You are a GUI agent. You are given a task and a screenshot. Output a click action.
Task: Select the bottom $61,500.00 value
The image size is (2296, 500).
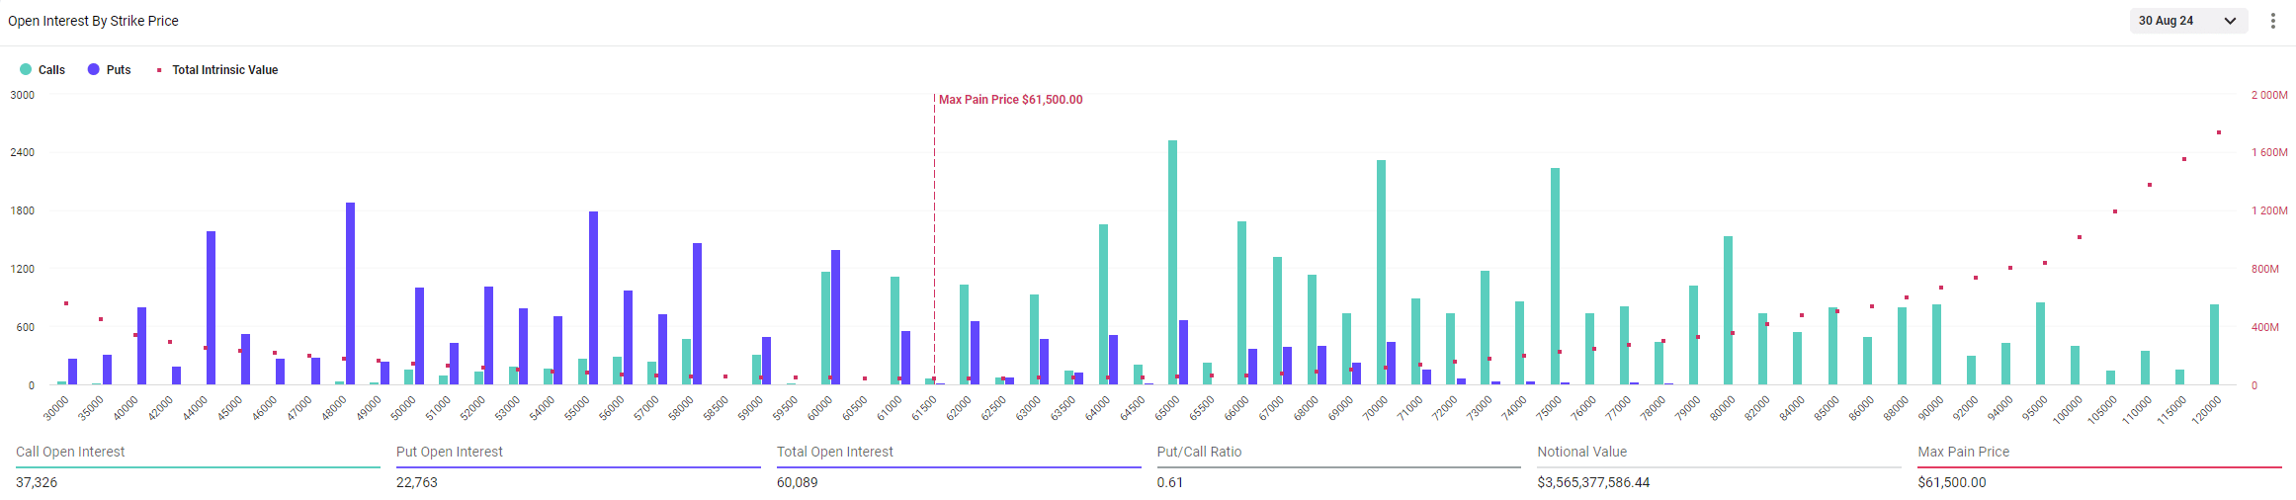[1952, 482]
